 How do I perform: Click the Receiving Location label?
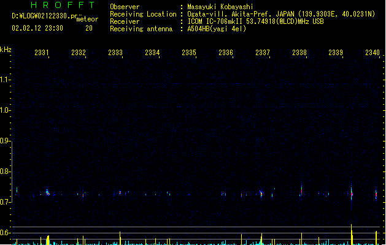click(x=143, y=14)
